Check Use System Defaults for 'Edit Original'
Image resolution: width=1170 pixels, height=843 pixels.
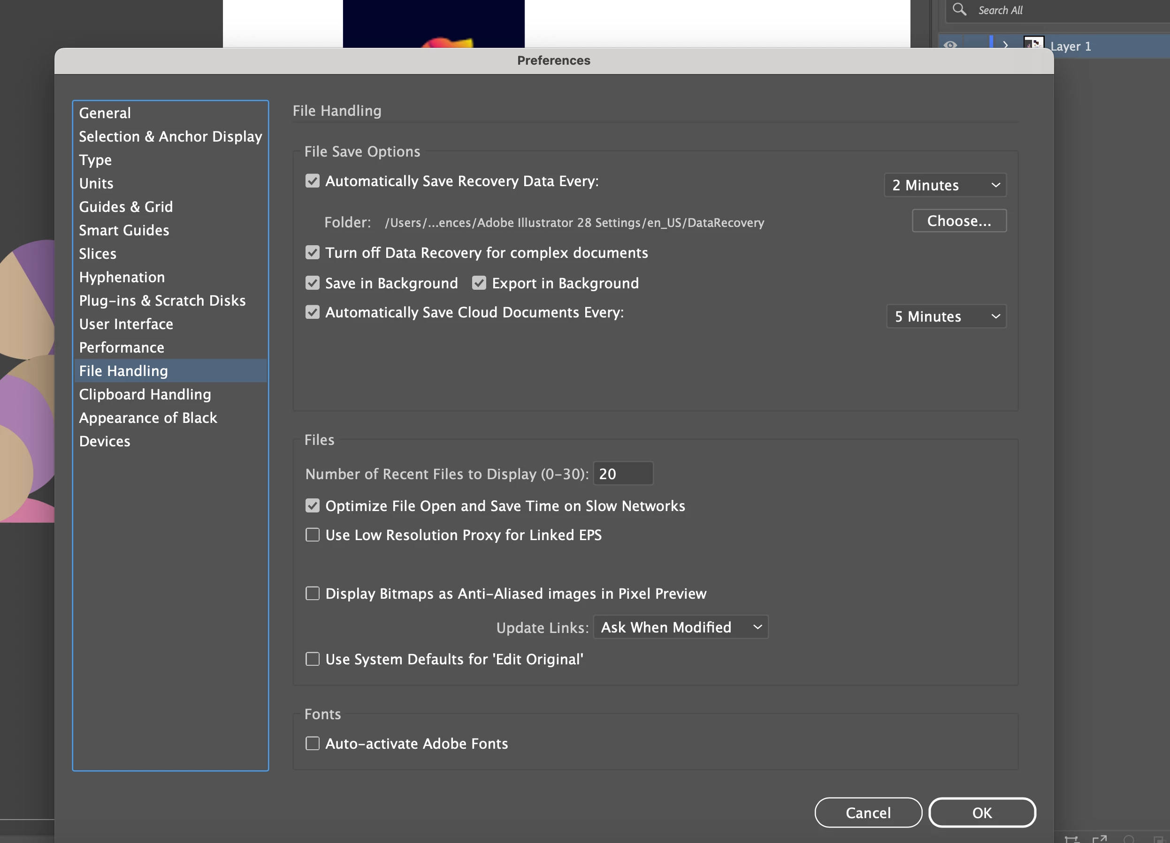tap(312, 659)
